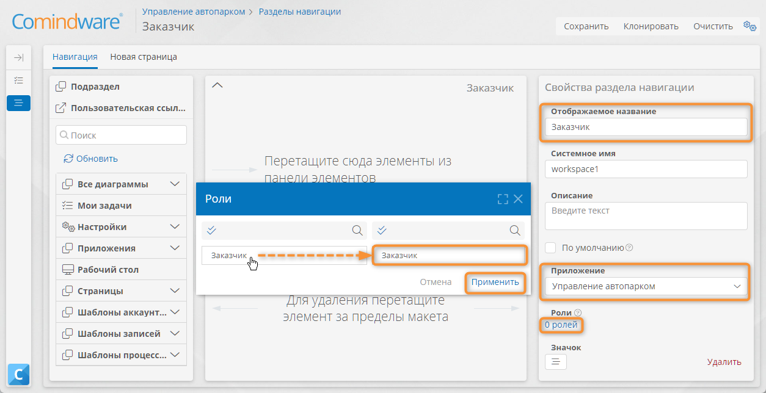
Task: Click Отмена in the Роли dialog
Action: (x=436, y=282)
